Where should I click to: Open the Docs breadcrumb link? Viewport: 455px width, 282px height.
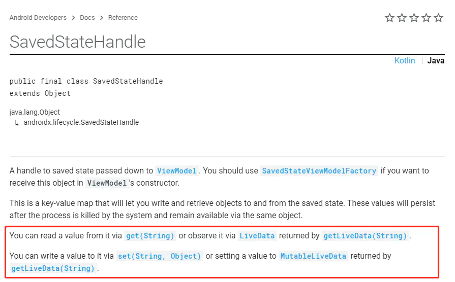pyautogui.click(x=87, y=18)
